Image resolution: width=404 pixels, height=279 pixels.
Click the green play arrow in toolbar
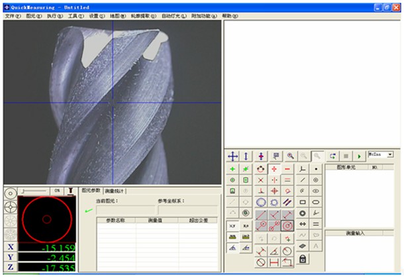point(359,156)
